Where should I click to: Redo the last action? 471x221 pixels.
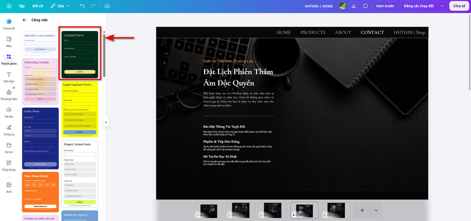click(93, 6)
